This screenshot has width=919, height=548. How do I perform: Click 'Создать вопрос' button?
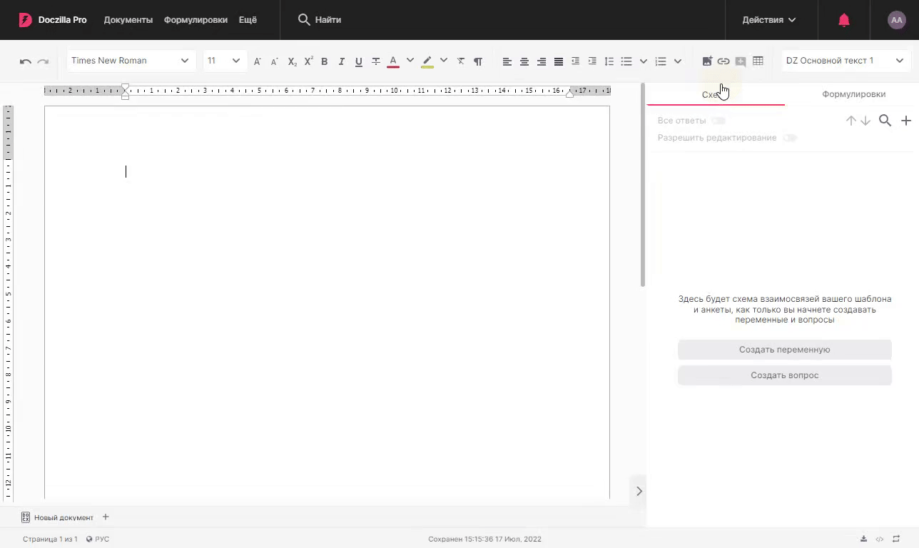click(x=785, y=375)
